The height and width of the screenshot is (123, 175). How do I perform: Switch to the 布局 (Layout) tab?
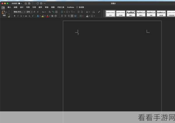click(x=28, y=7)
